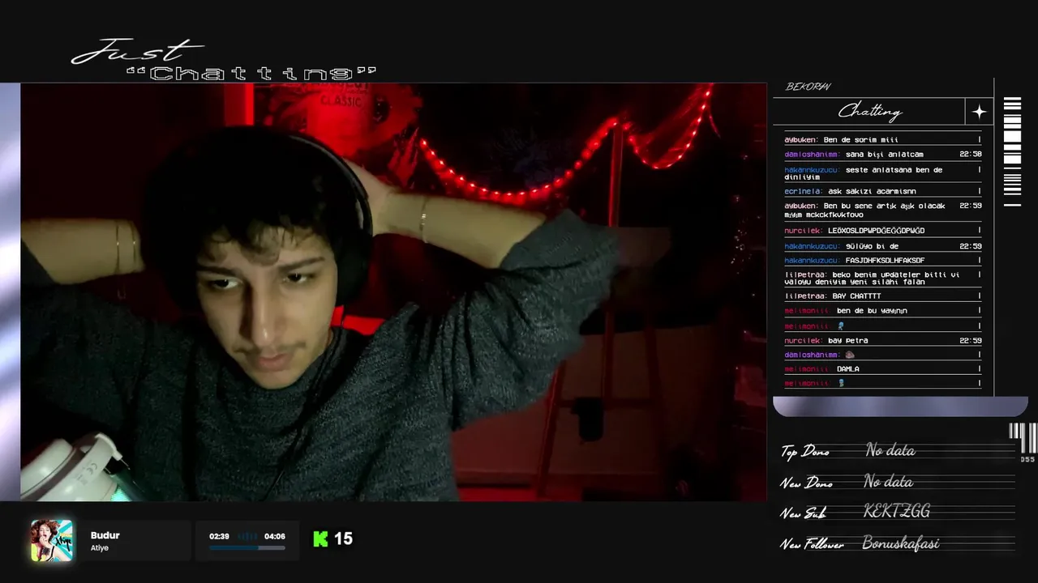
Task: Click message 'ask sakizi acarmisnn'
Action: 872,191
